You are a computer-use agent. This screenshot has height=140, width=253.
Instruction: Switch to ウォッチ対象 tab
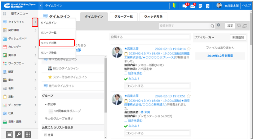pos(153,17)
